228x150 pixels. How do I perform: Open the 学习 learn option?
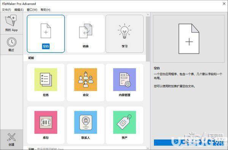(x=125, y=34)
